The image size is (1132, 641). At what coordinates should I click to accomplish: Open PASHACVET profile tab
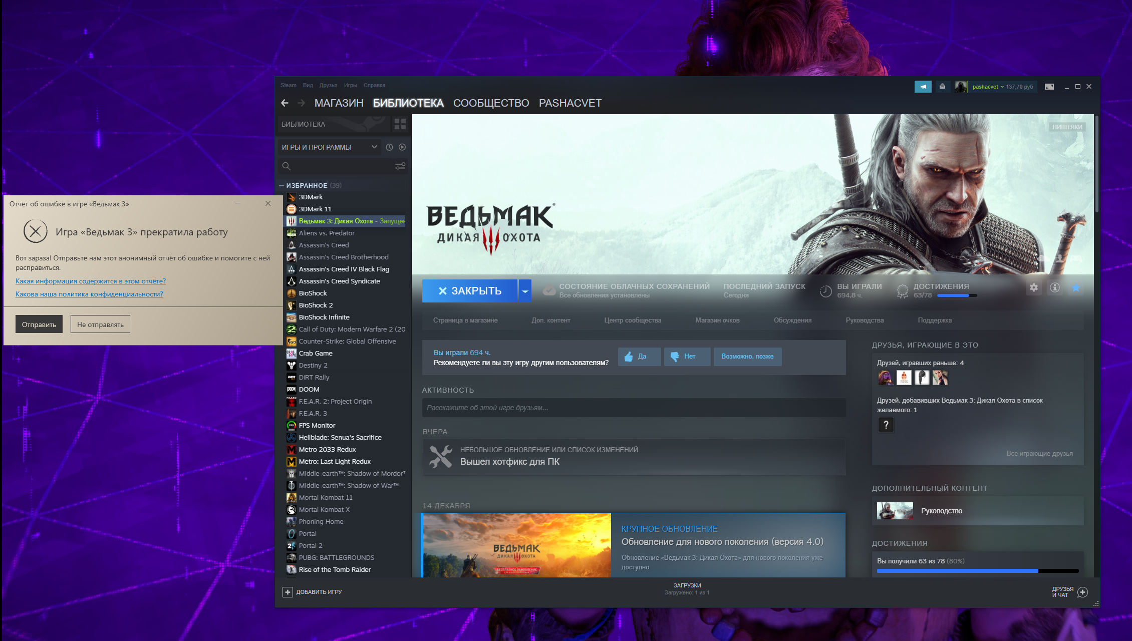pyautogui.click(x=570, y=103)
